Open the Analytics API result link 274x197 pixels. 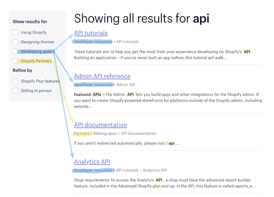click(92, 162)
